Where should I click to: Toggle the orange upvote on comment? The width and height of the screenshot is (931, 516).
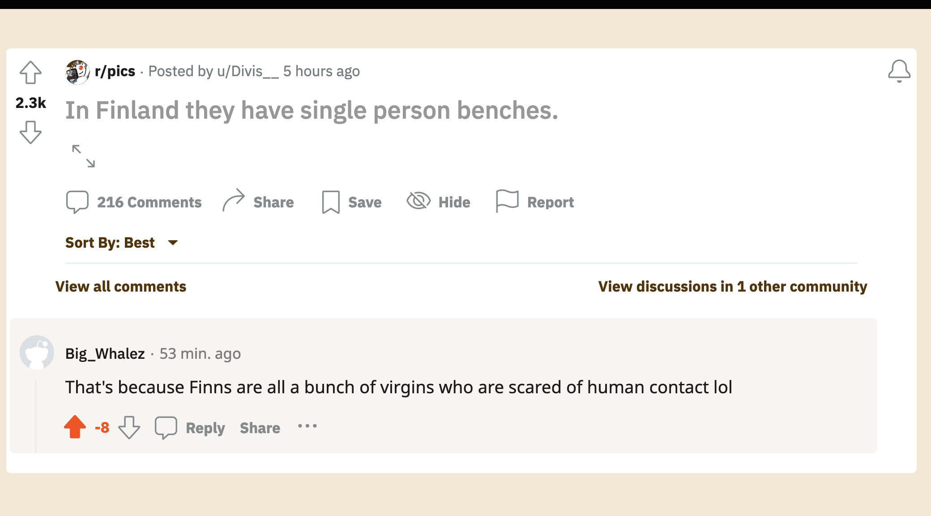click(75, 427)
